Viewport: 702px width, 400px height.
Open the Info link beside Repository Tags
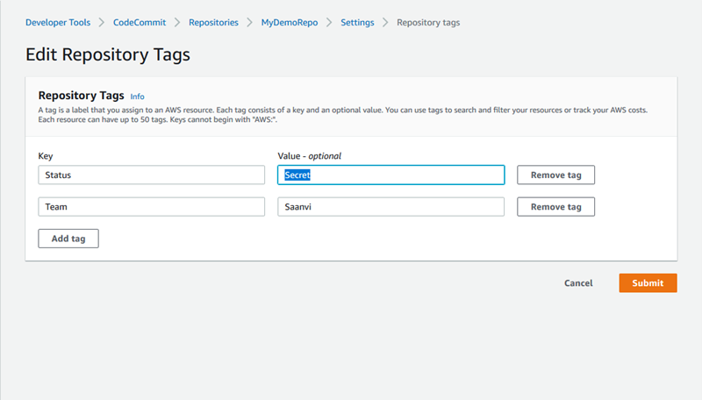[x=137, y=96]
